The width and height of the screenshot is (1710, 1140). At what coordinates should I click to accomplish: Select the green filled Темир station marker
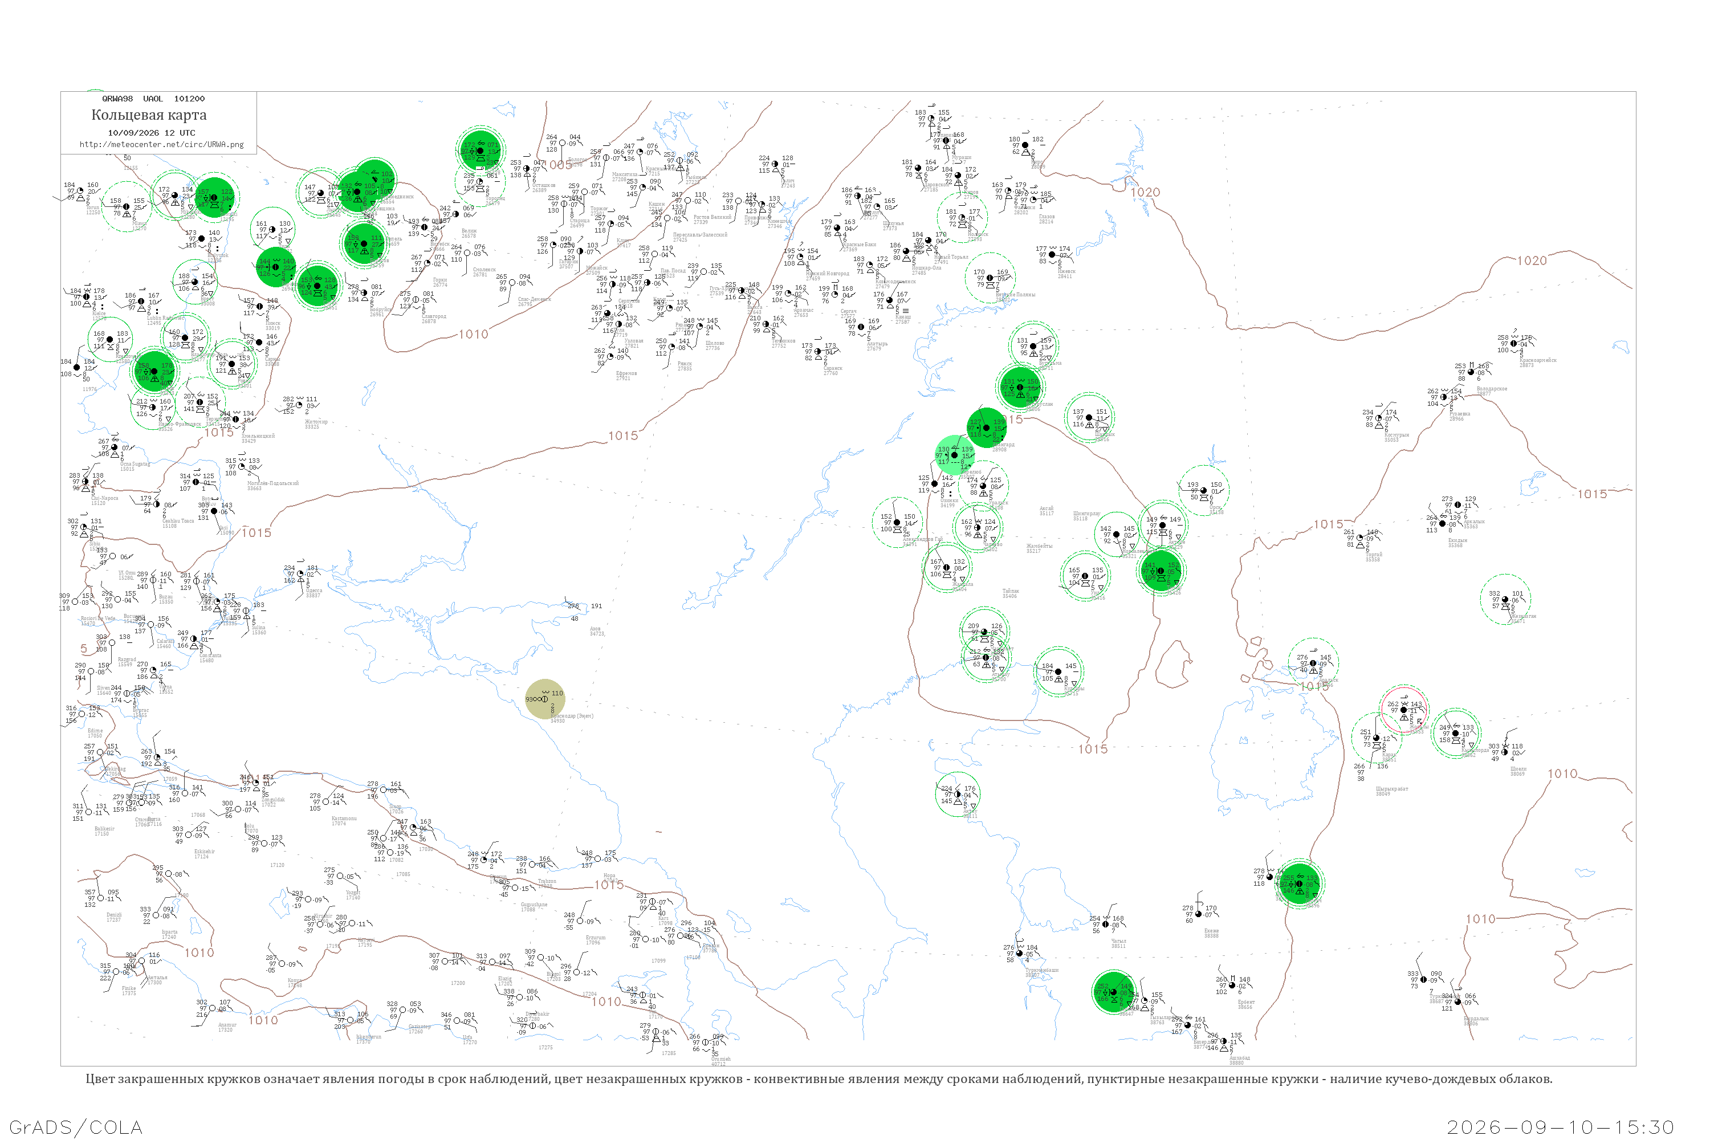pyautogui.click(x=1161, y=571)
